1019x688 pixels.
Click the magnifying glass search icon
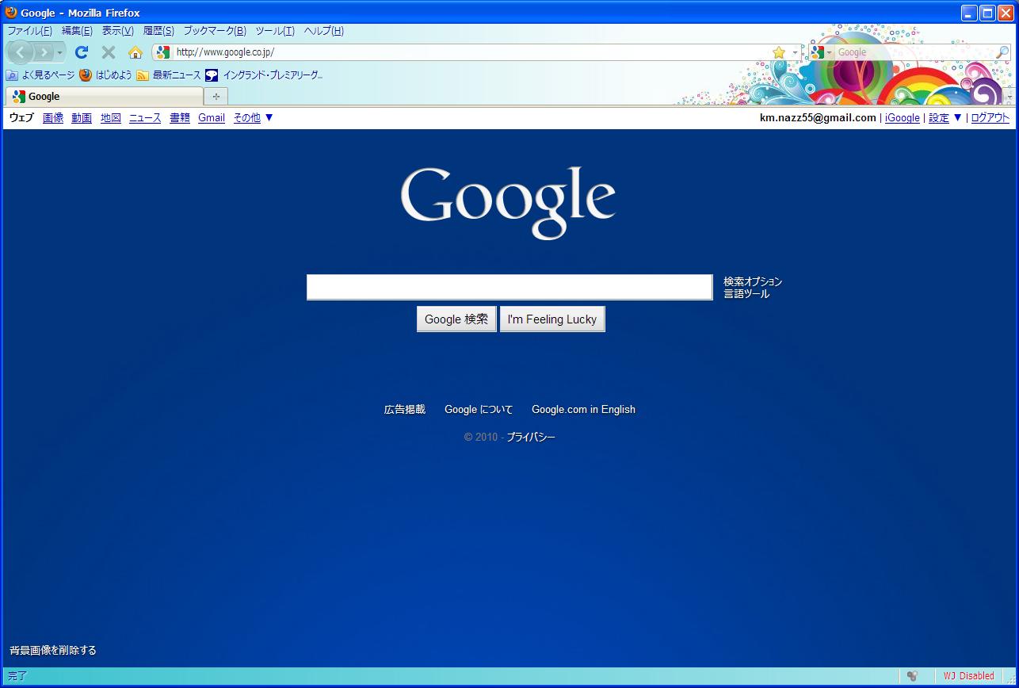pos(1002,52)
